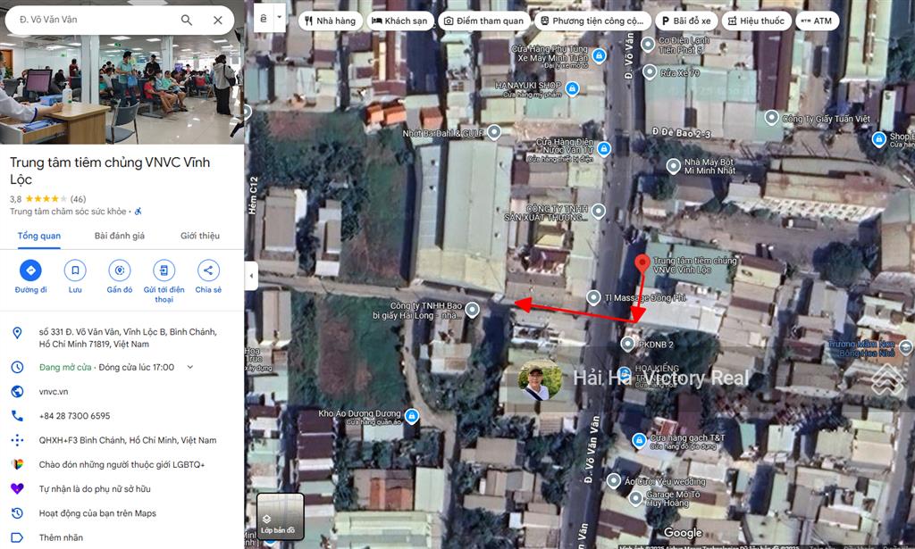Expand the opening hours dropdown chevron
Screen dimensions: 915x549
coord(189,367)
